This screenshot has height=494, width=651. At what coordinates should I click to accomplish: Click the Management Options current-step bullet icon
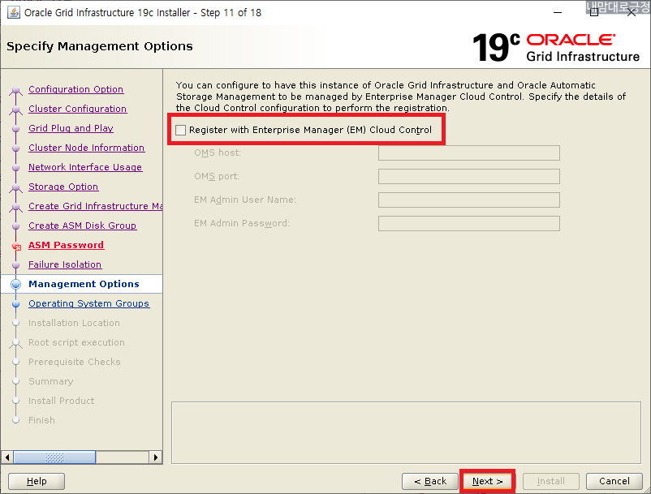click(x=15, y=284)
